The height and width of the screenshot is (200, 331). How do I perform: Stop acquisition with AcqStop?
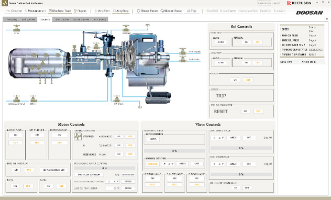(x=121, y=11)
